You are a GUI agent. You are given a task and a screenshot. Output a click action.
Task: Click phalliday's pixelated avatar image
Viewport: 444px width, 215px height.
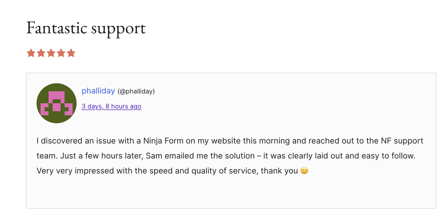click(57, 103)
